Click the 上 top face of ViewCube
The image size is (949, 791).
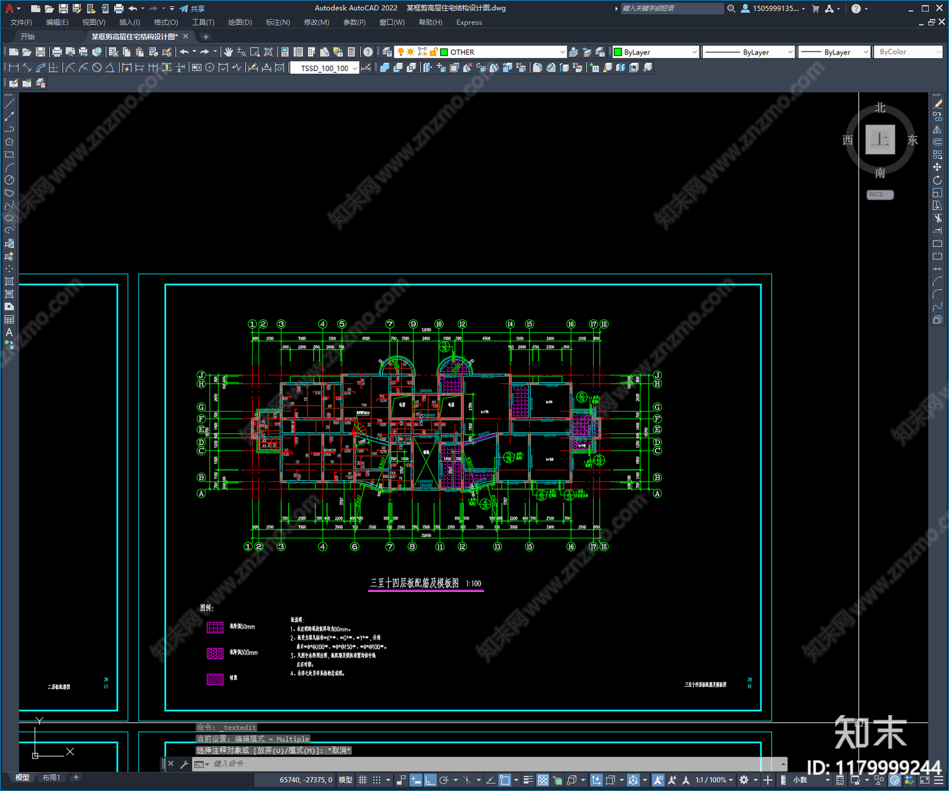880,140
